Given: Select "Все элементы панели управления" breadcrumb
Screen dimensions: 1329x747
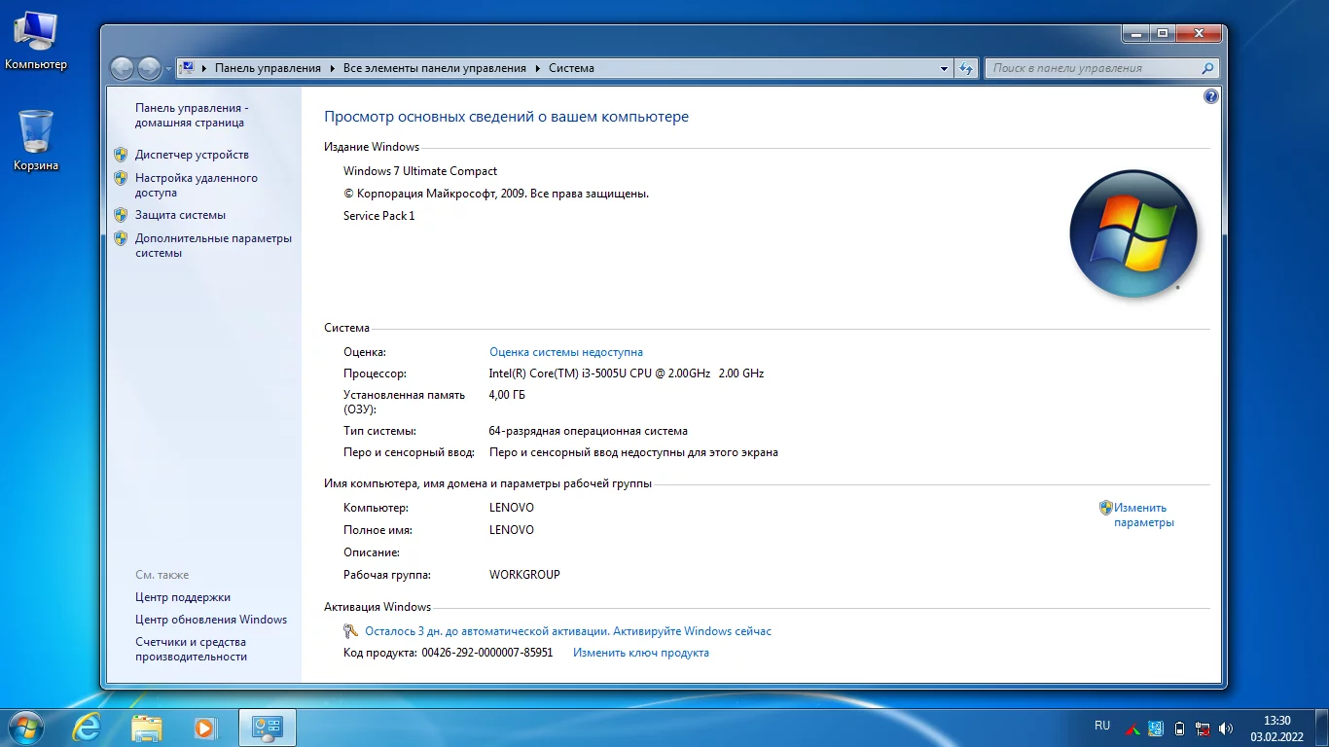Looking at the screenshot, I should (x=435, y=68).
